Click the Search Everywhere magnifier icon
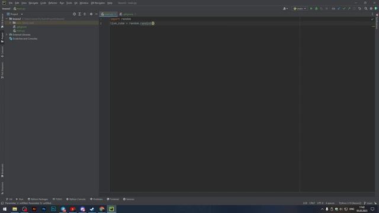379x213 pixels. (366, 8)
